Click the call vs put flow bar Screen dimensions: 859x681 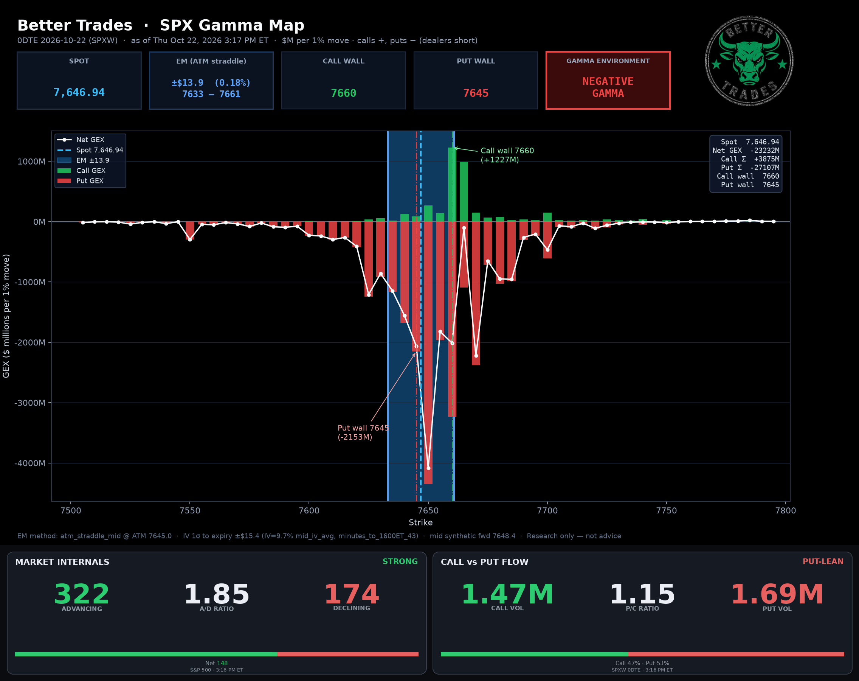(642, 654)
